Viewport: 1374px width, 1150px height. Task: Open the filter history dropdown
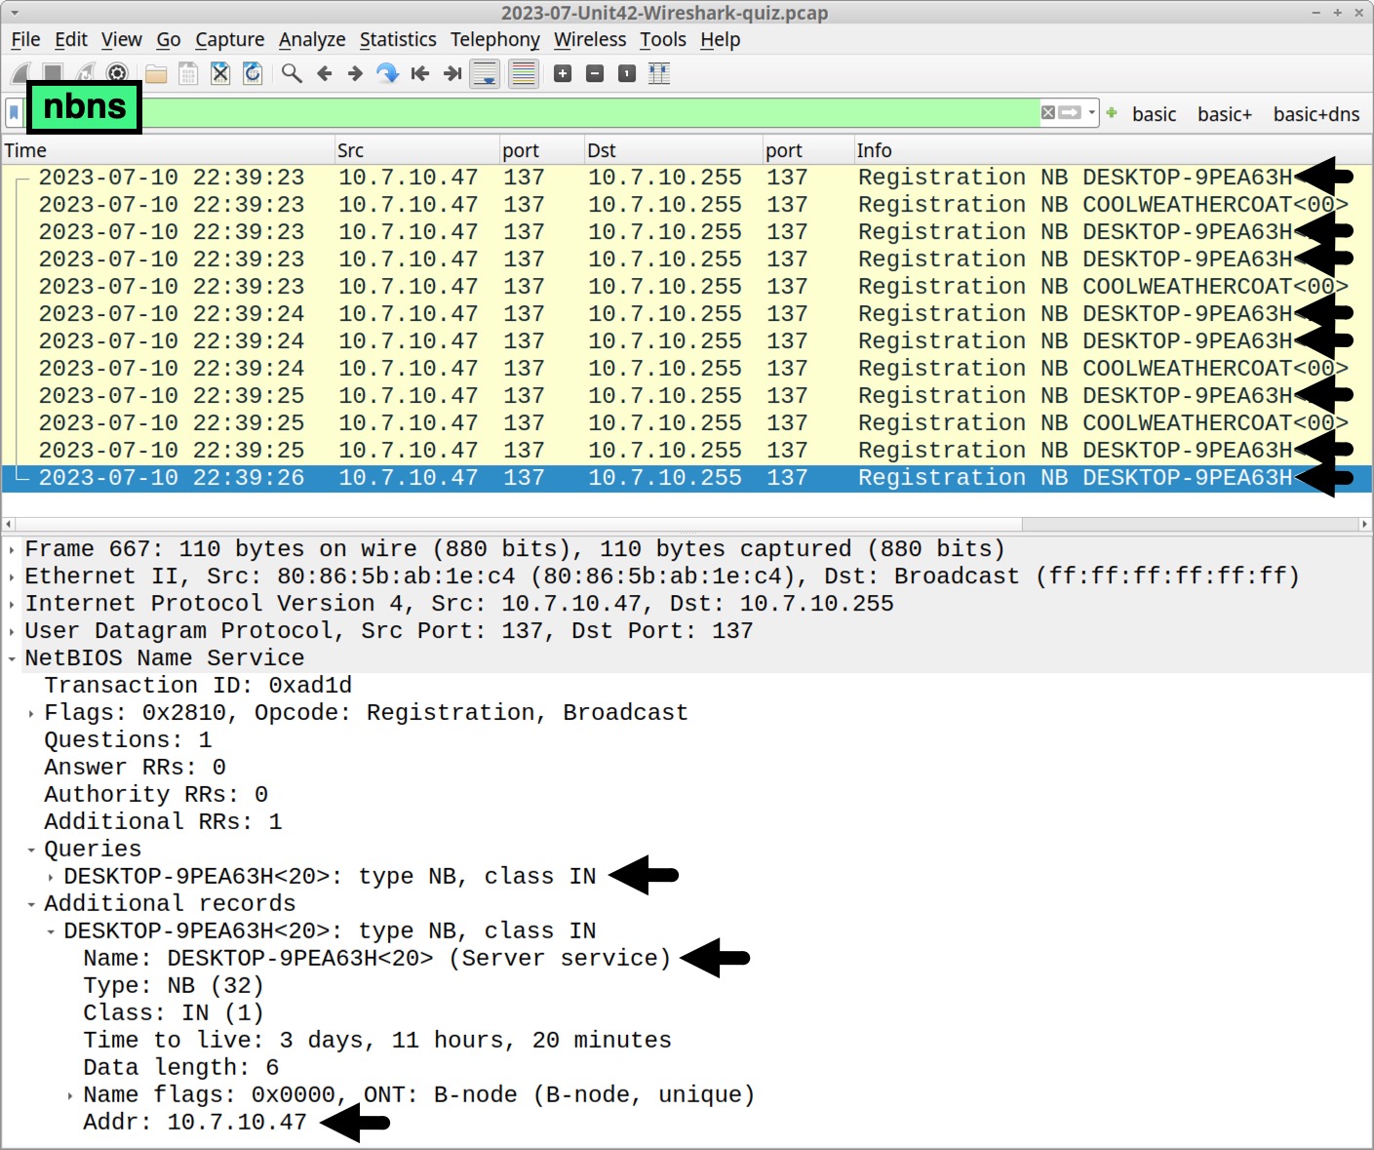point(1091,113)
